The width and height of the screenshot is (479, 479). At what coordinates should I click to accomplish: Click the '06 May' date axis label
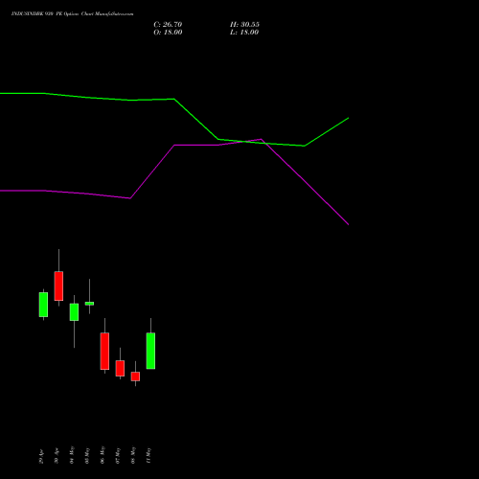pyautogui.click(x=103, y=455)
